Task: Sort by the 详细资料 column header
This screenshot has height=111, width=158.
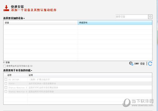Action: (115, 23)
